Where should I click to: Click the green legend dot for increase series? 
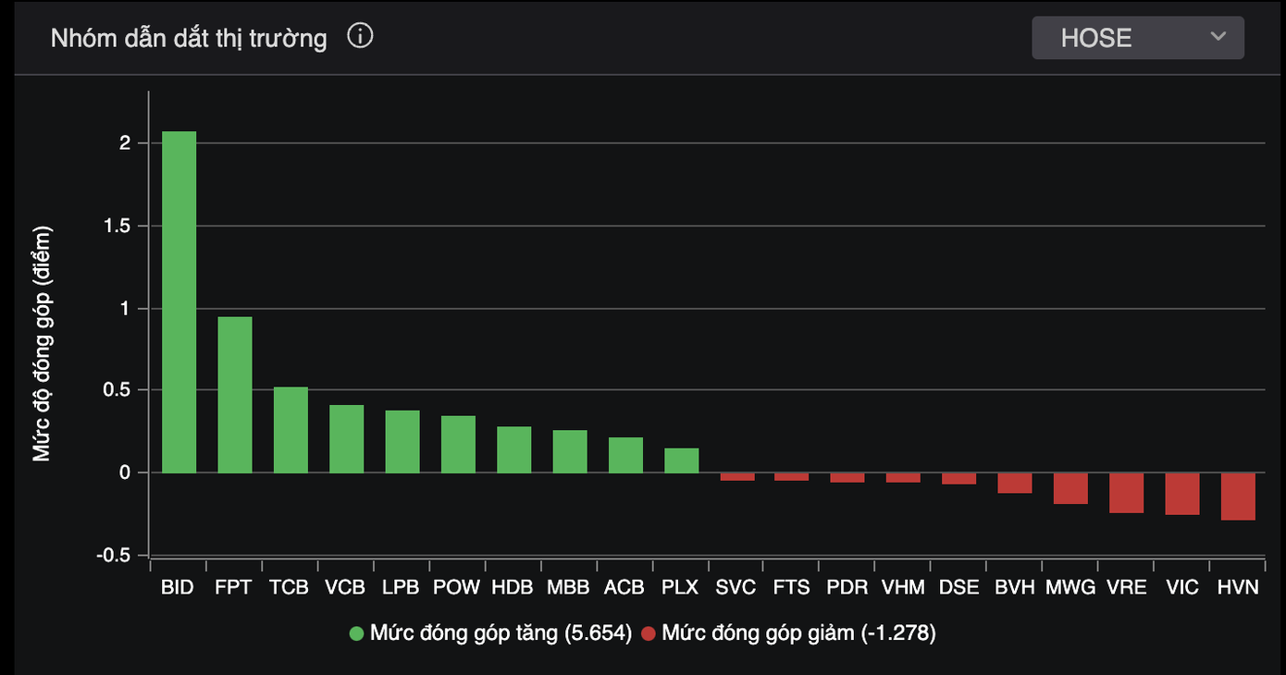[x=356, y=633]
